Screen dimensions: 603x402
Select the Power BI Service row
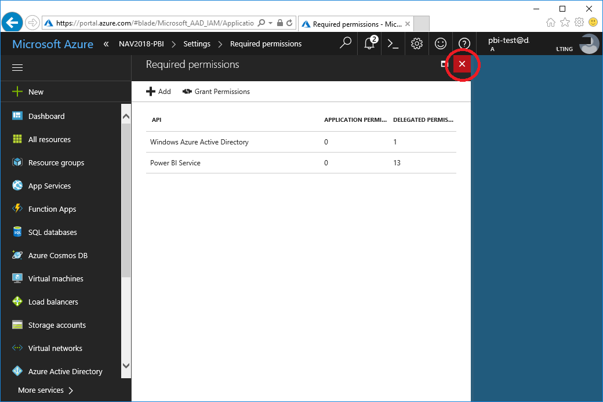coord(301,163)
